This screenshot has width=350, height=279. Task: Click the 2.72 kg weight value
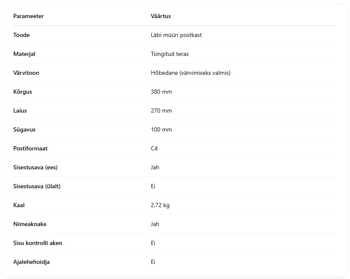click(x=160, y=205)
